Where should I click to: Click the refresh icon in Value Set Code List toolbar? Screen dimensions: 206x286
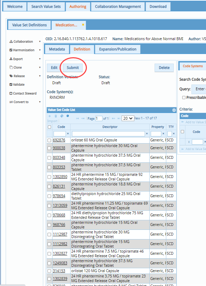[x=62, y=116]
